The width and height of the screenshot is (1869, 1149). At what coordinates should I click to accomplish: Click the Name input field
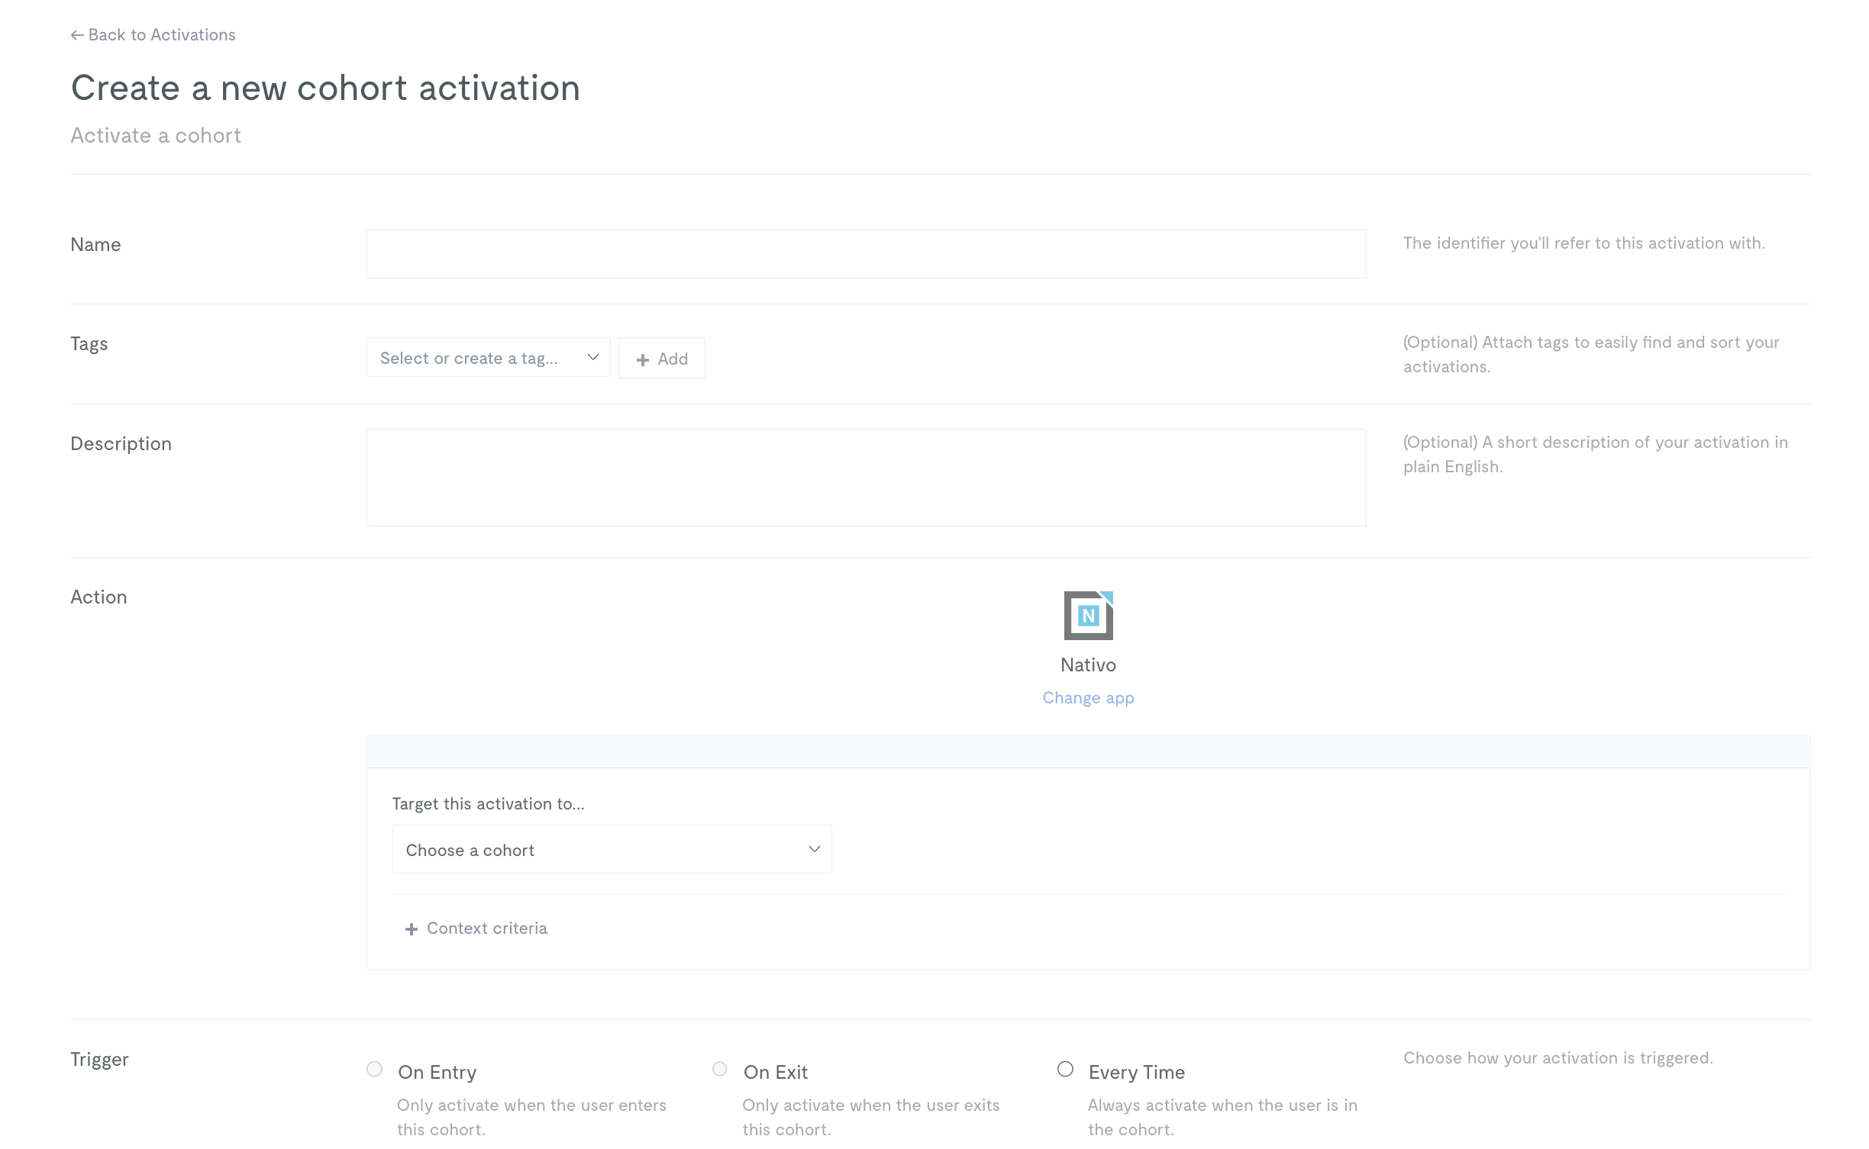click(866, 254)
